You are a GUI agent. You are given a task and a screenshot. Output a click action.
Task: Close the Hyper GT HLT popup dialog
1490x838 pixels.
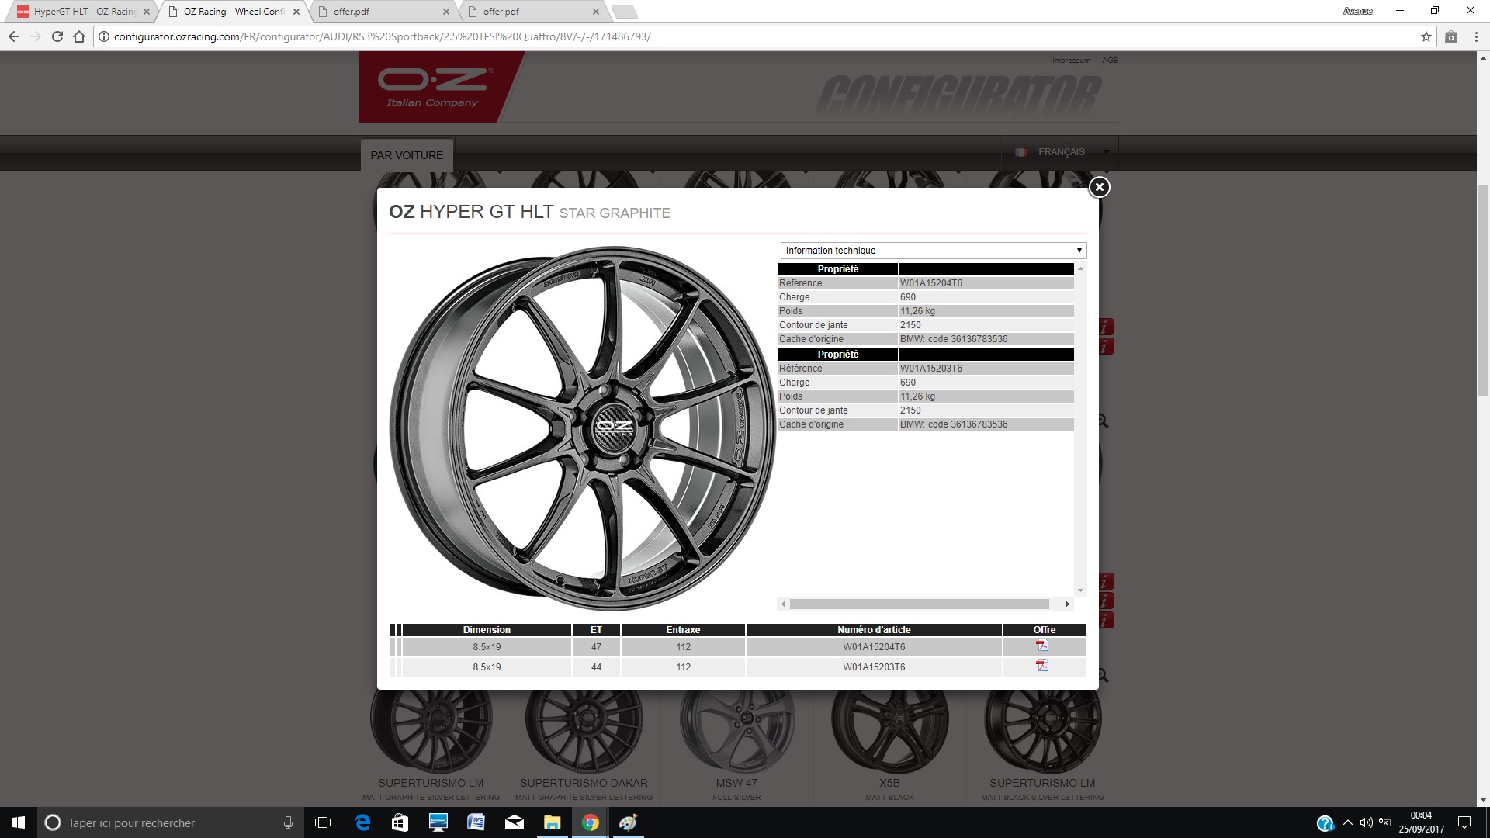coord(1099,187)
